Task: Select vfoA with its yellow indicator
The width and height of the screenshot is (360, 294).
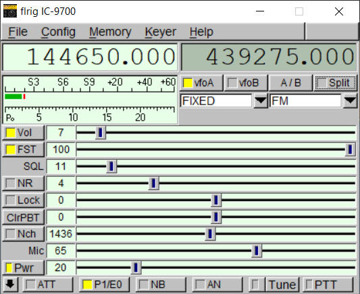Action: 201,83
